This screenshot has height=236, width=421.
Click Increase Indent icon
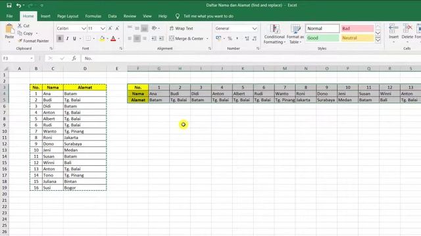[x=161, y=39]
